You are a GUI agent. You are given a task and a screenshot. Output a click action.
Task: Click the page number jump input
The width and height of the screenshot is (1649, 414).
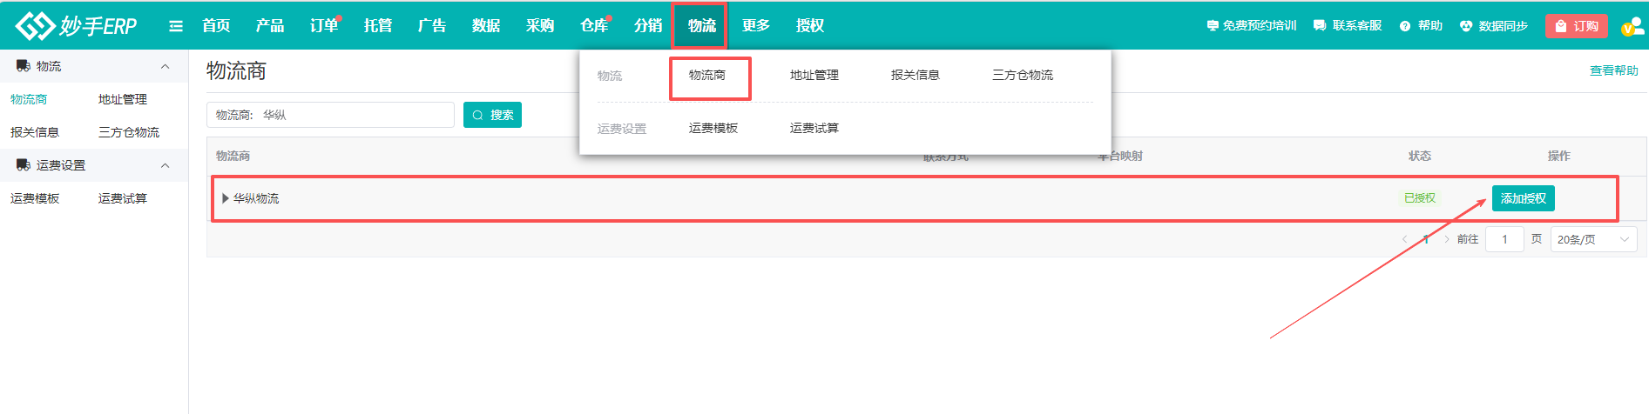(1504, 239)
